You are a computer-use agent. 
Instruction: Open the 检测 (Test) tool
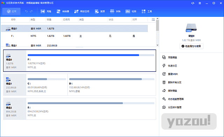click(x=131, y=12)
